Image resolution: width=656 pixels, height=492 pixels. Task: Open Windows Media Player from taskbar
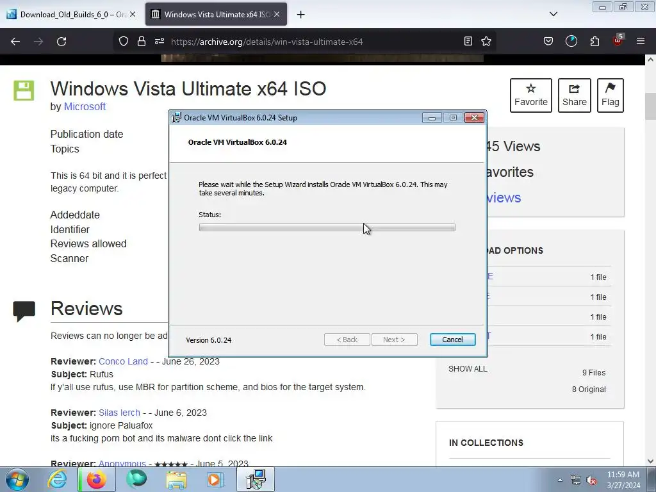pyautogui.click(x=215, y=479)
